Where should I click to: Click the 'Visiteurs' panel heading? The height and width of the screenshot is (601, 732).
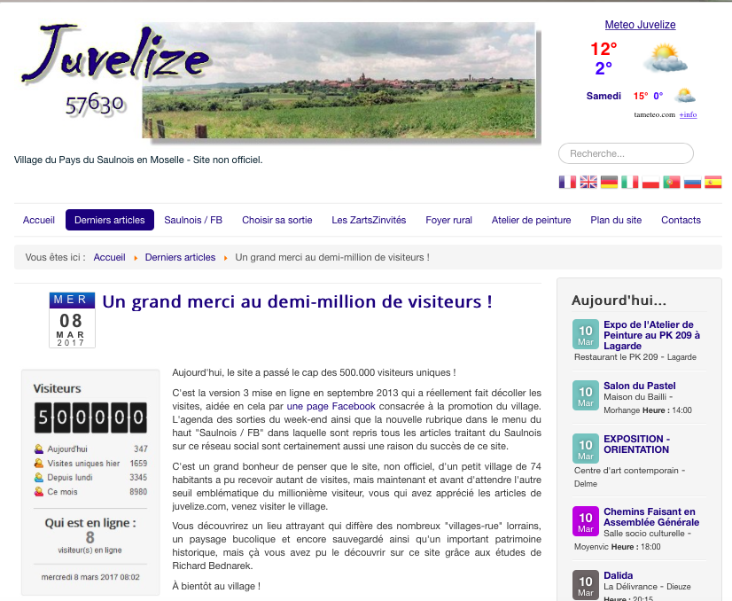point(57,388)
